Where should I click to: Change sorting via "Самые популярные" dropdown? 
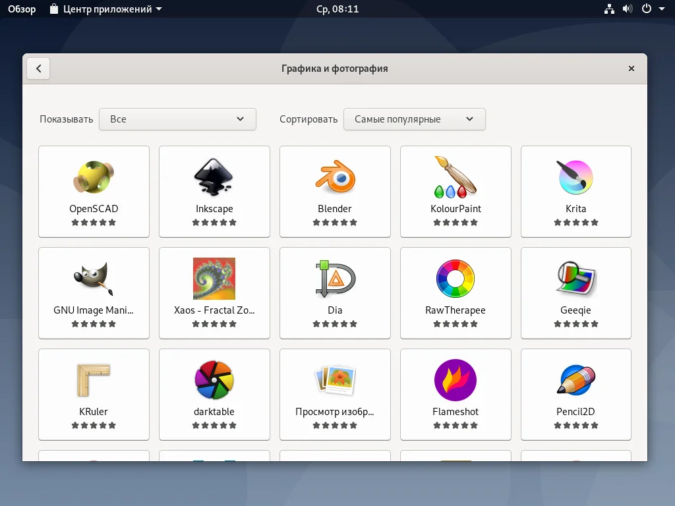415,119
